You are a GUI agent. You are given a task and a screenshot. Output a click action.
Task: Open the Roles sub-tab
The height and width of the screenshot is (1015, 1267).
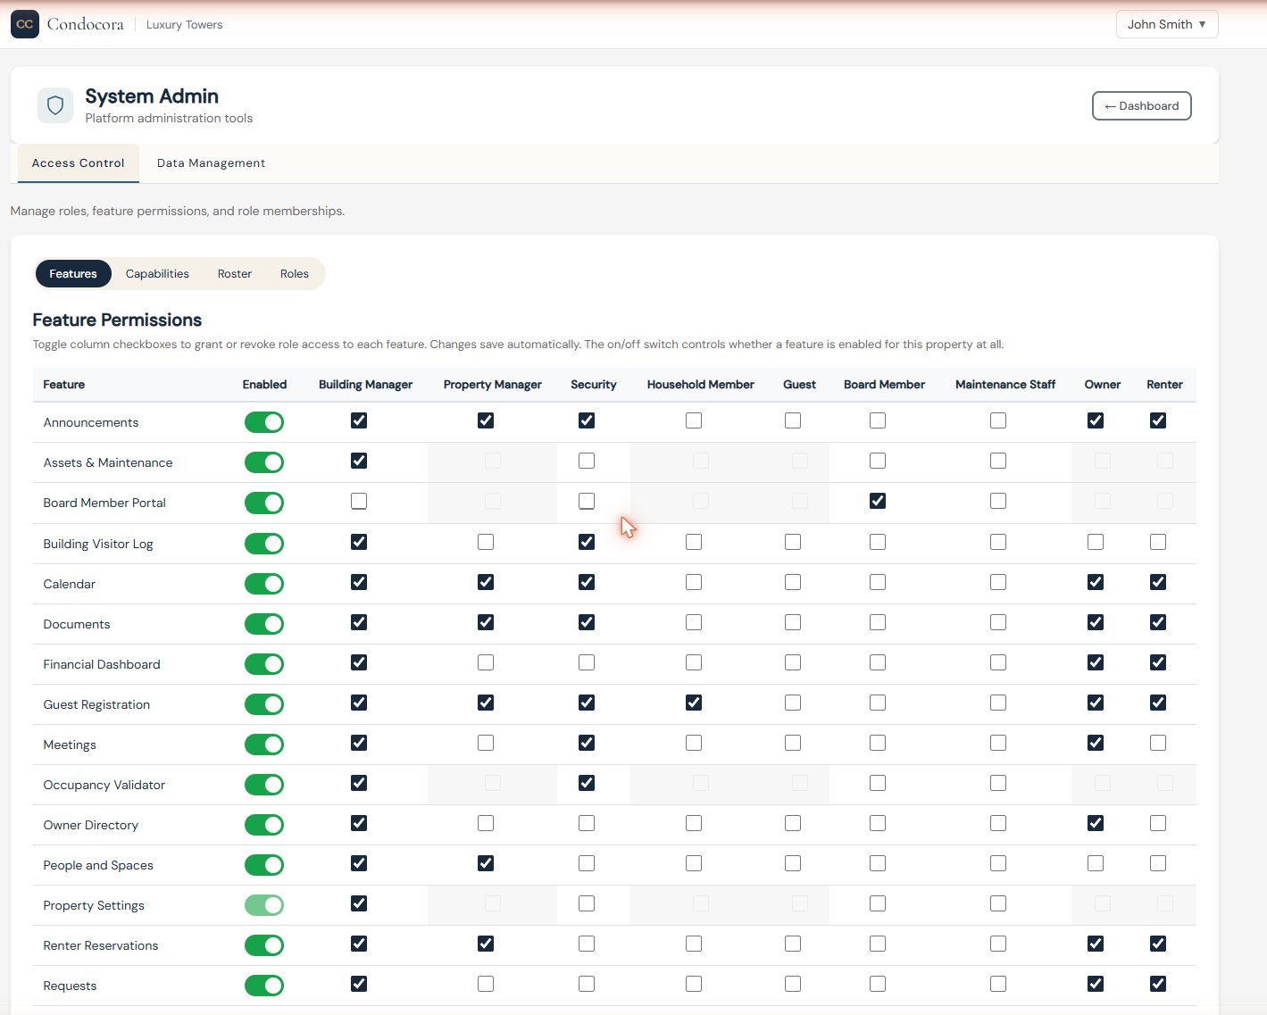coord(295,274)
